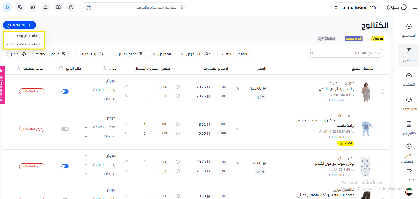The image size is (420, 199).
Task: Click the notifications bell icon
Action: point(46,7)
